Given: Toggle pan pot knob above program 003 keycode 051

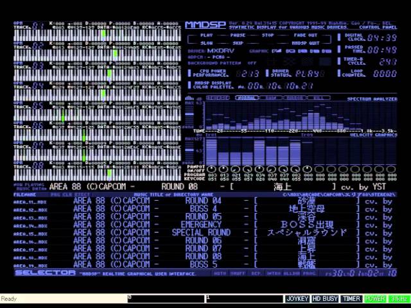Looking at the screenshot, I should point(212,169).
